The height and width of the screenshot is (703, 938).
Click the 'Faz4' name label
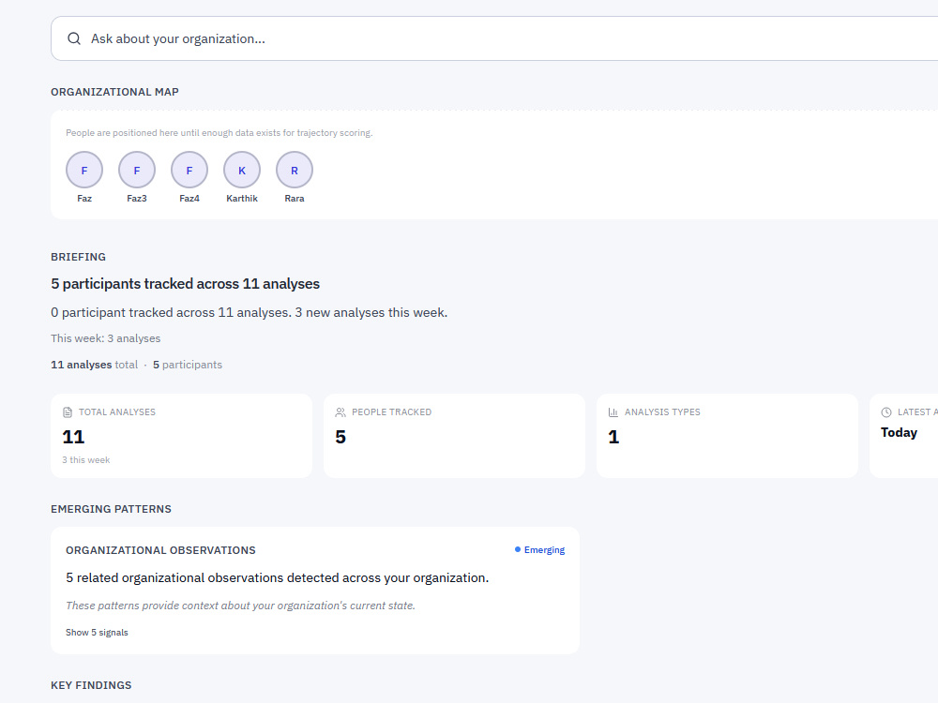189,199
